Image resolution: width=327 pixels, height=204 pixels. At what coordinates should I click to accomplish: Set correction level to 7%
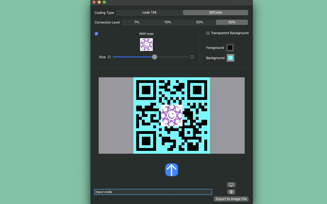point(137,22)
